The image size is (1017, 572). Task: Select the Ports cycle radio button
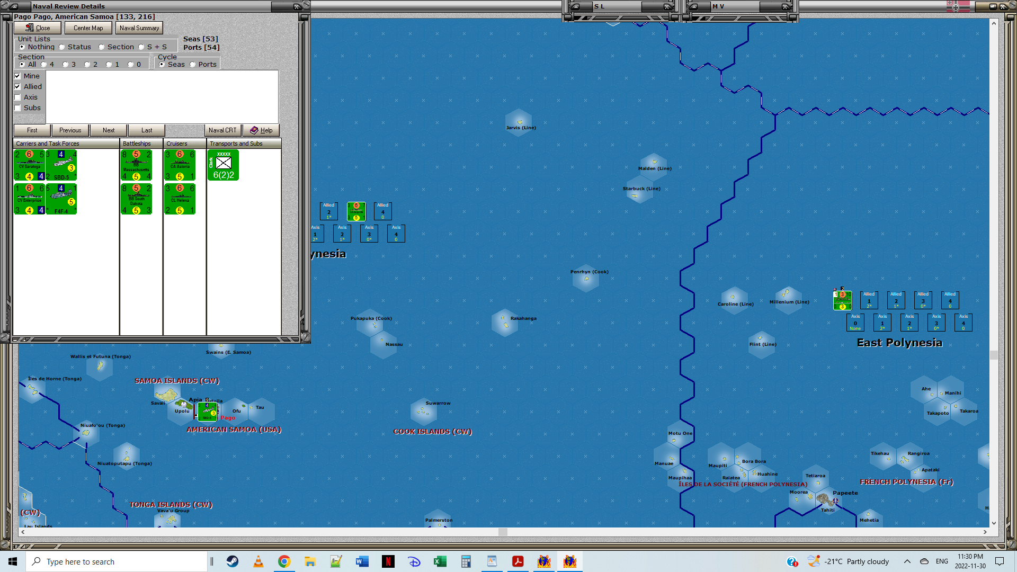[x=193, y=65]
